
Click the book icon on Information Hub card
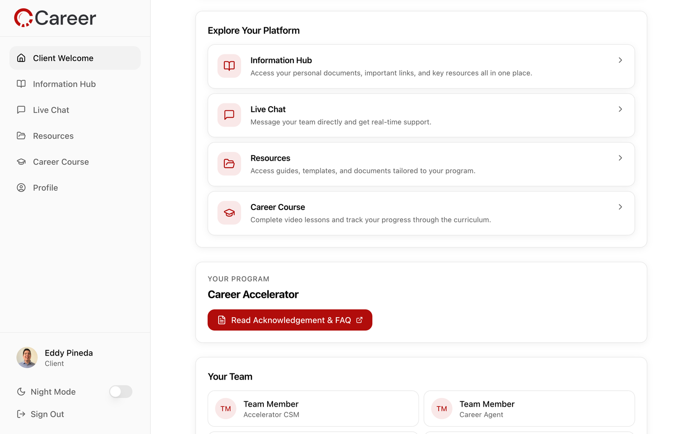(x=229, y=66)
